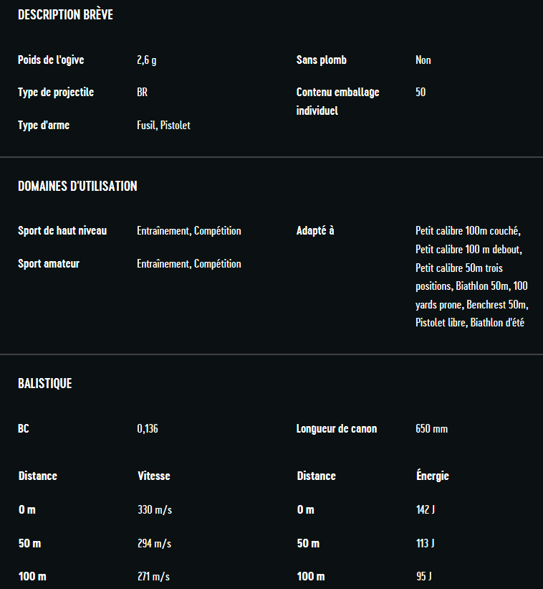Click the 650 mm barrel length value
The width and height of the screenshot is (543, 589).
pyautogui.click(x=431, y=429)
